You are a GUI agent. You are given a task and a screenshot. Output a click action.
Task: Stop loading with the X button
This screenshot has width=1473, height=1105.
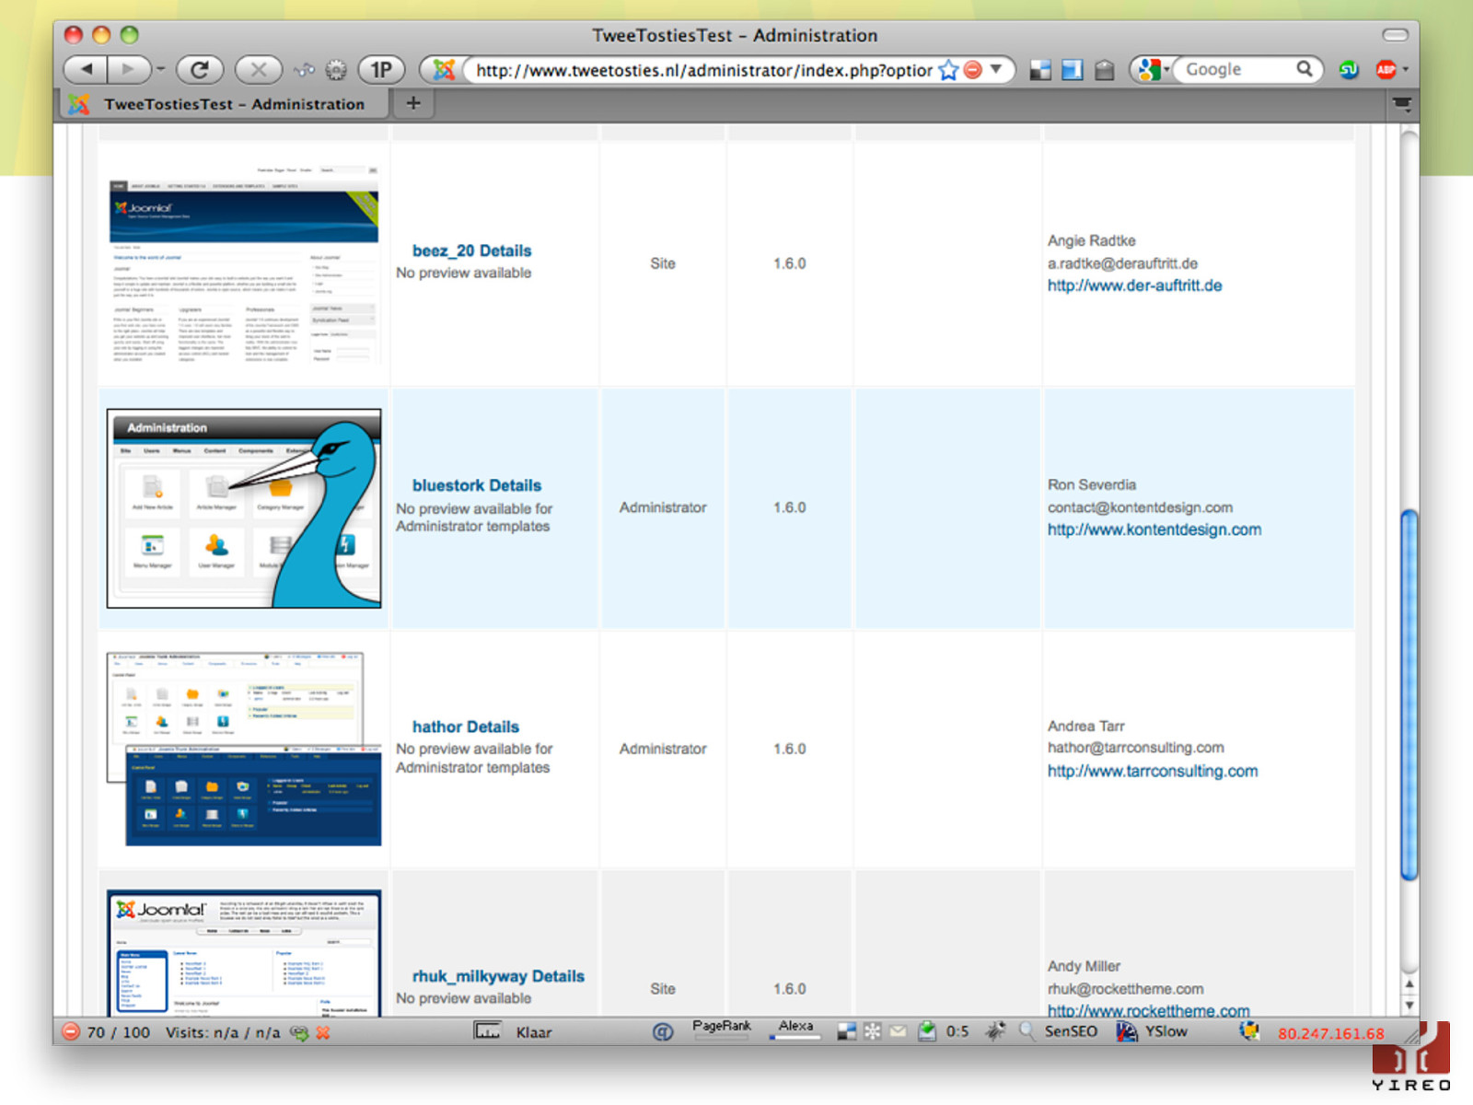259,69
